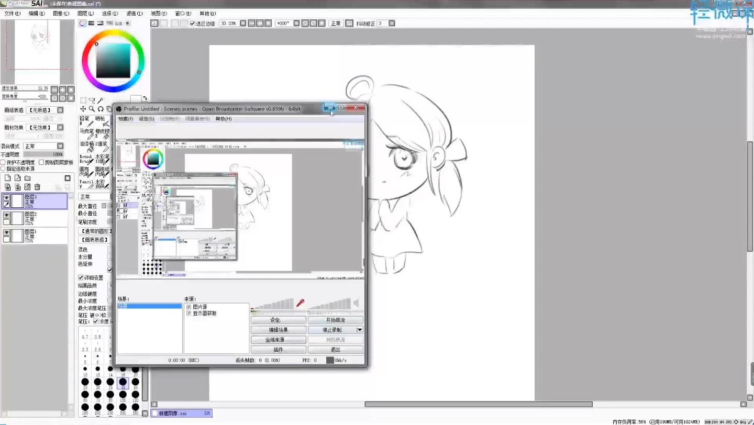Click the 停止录制 button in OBS

tap(332, 330)
